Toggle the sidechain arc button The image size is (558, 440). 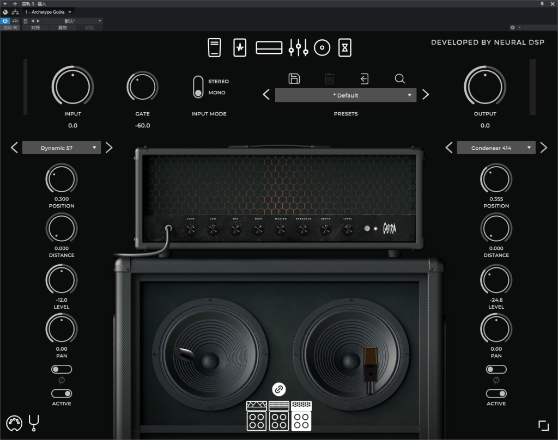(15, 21)
